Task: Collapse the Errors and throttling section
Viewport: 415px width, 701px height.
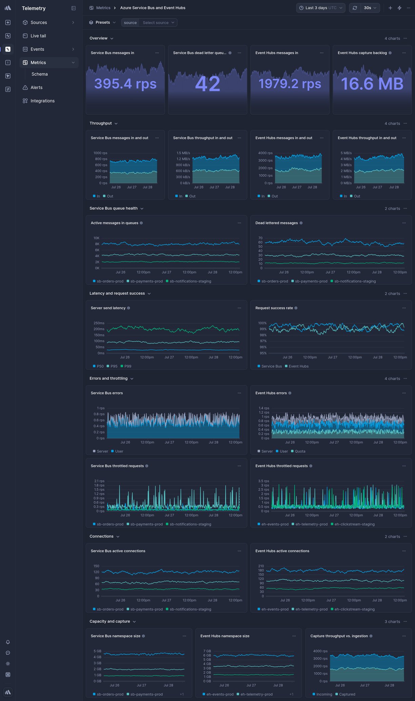Action: point(132,379)
